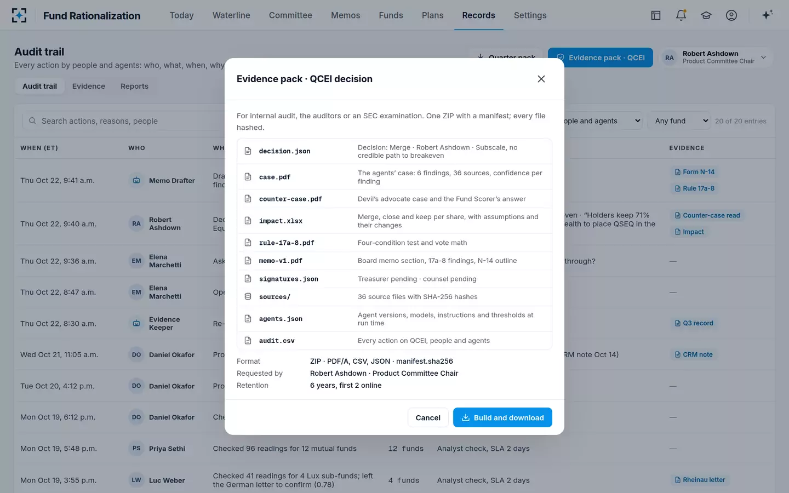Click the file icon beside audit.csv
Viewport: 789px width, 493px height.
(248, 341)
